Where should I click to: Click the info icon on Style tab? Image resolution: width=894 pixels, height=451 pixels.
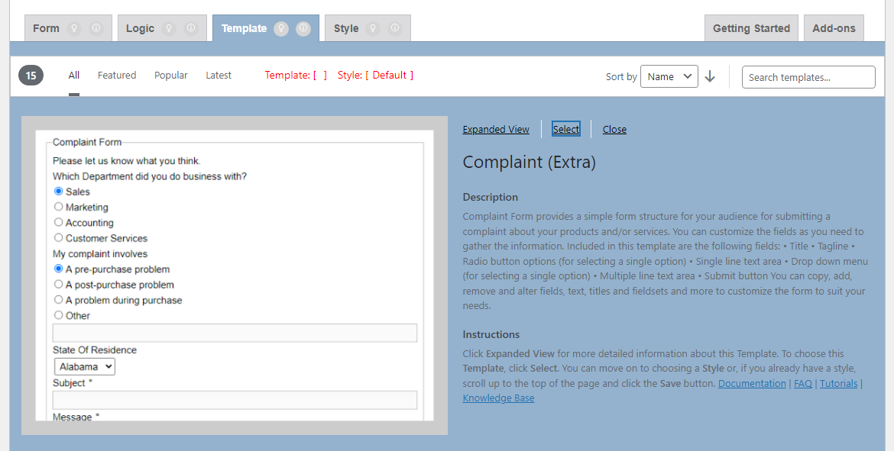pos(395,28)
